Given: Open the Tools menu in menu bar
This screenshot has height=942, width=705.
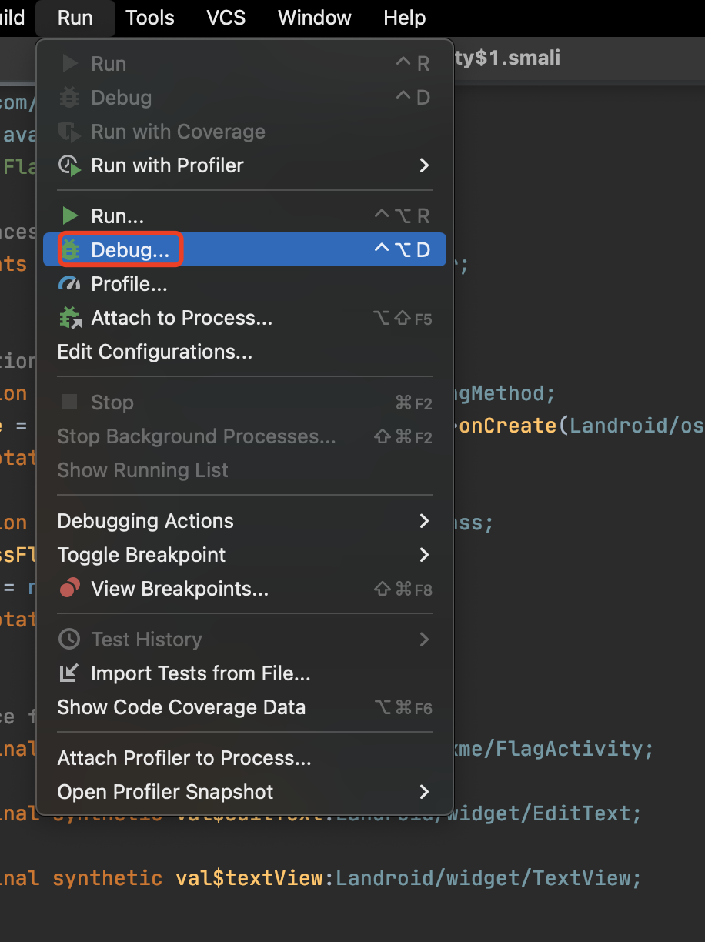Looking at the screenshot, I should (150, 18).
